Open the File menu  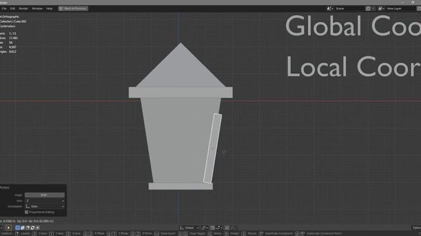(x=4, y=9)
